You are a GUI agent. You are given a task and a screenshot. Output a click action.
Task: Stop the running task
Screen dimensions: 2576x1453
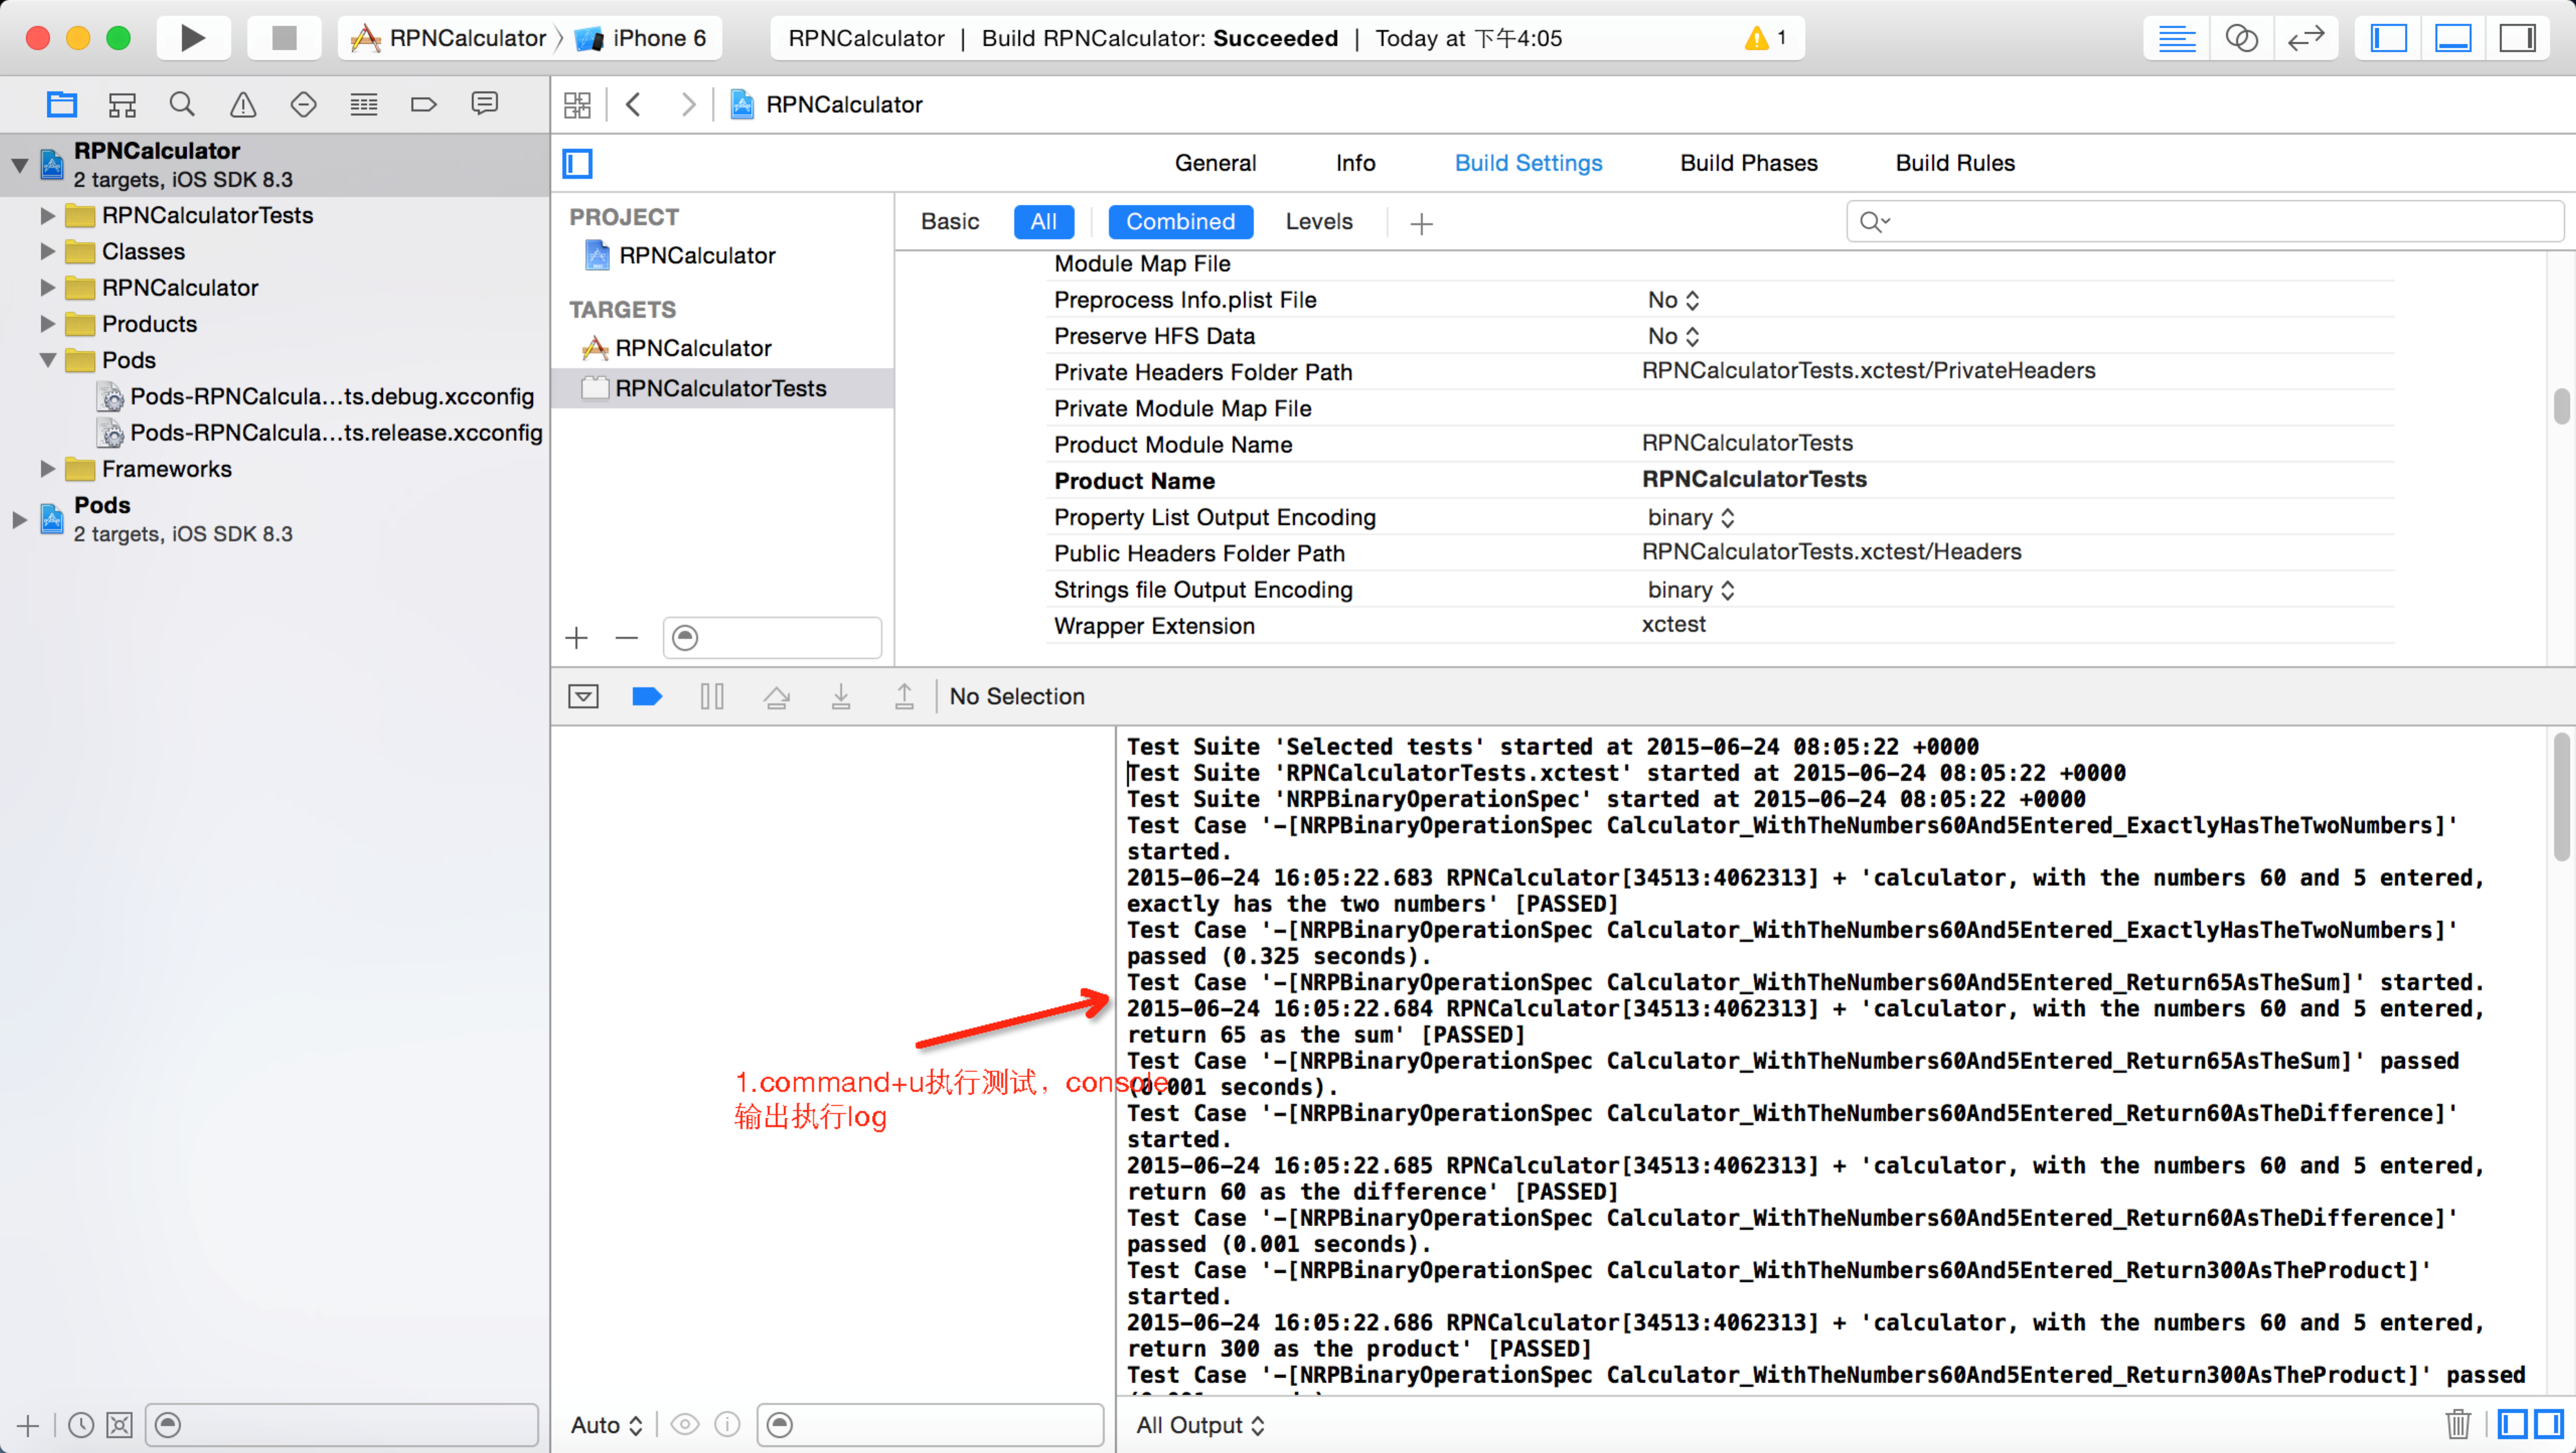[x=284, y=38]
